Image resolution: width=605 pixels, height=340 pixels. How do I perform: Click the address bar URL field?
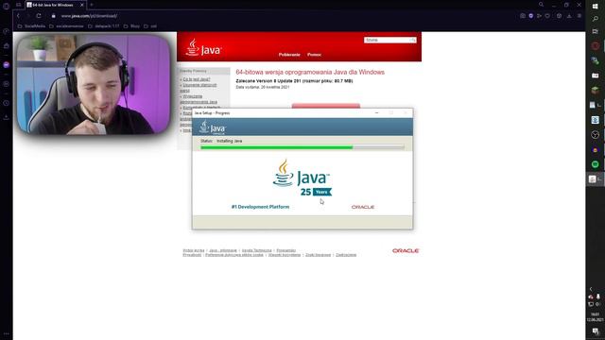(x=89, y=16)
